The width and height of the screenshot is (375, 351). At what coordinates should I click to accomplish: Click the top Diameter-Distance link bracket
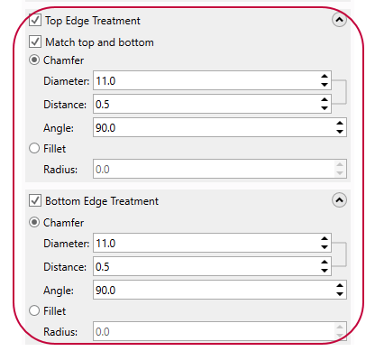point(340,92)
